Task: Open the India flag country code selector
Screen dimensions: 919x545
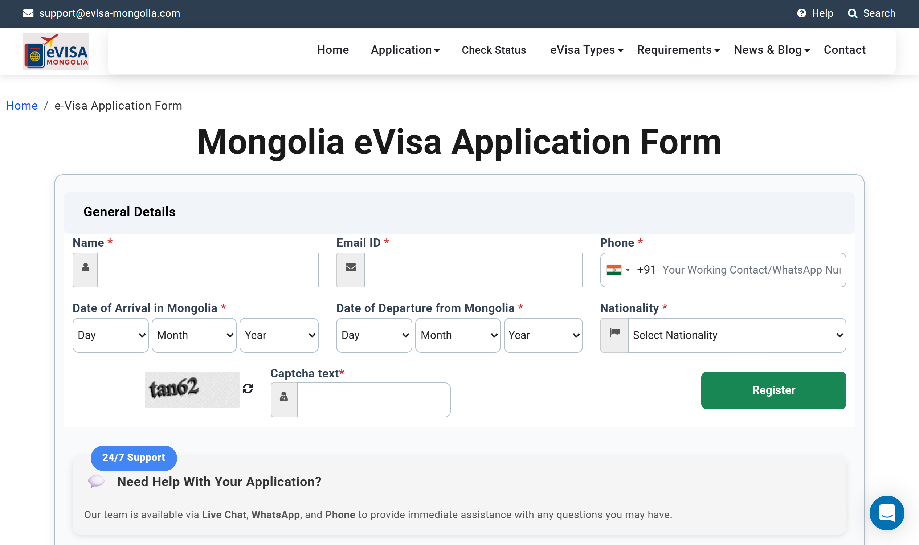Action: pyautogui.click(x=618, y=270)
